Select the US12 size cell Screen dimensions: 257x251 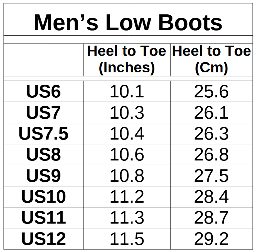[44, 239]
